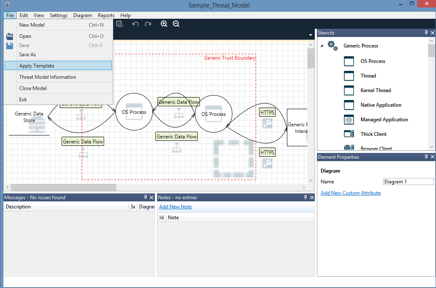
Task: Toggle pin on Element Properties panel
Action: (426, 157)
